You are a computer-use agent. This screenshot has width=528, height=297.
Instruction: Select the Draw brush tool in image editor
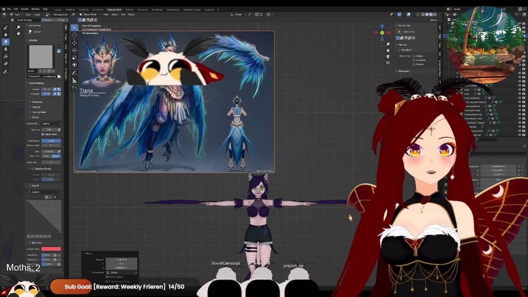click(x=6, y=28)
